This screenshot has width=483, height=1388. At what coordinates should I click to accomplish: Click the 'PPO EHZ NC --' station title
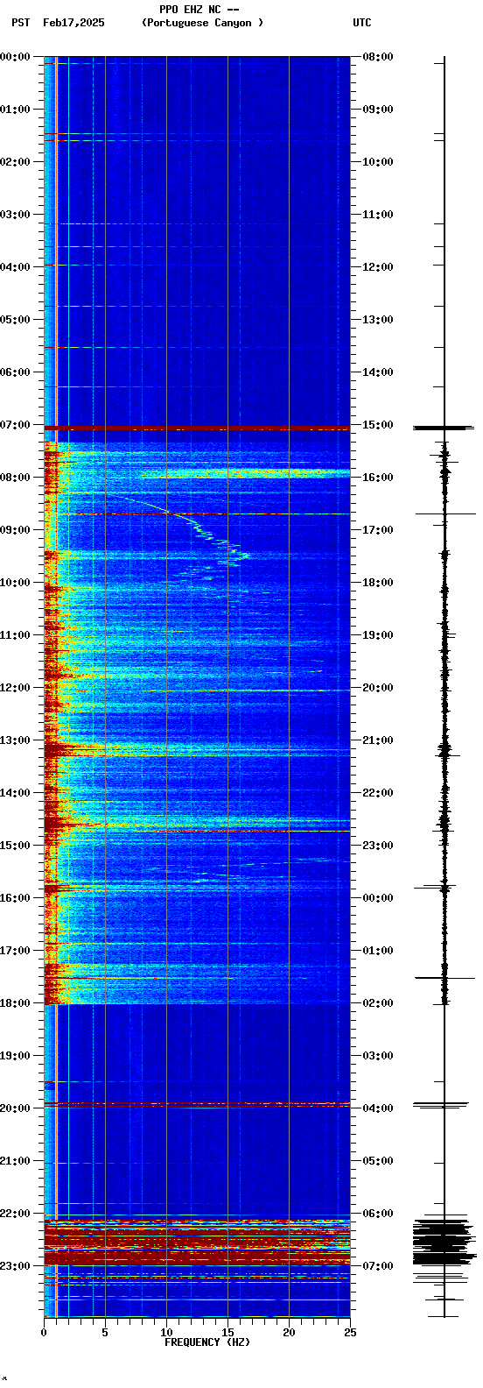click(x=199, y=10)
